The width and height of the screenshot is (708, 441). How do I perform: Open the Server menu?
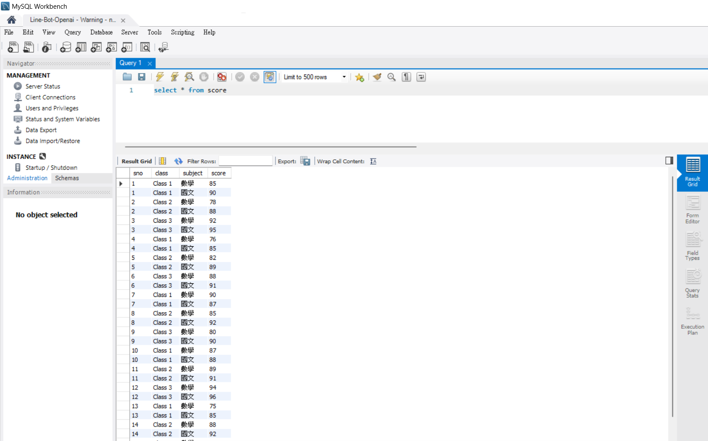point(130,32)
